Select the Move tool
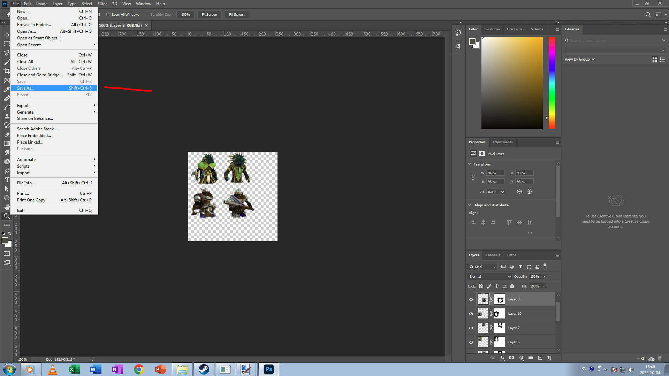The height and width of the screenshot is (376, 669). pos(7,35)
